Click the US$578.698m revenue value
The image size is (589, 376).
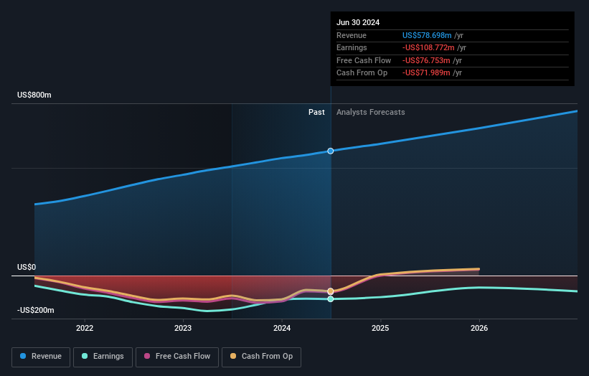click(x=427, y=35)
